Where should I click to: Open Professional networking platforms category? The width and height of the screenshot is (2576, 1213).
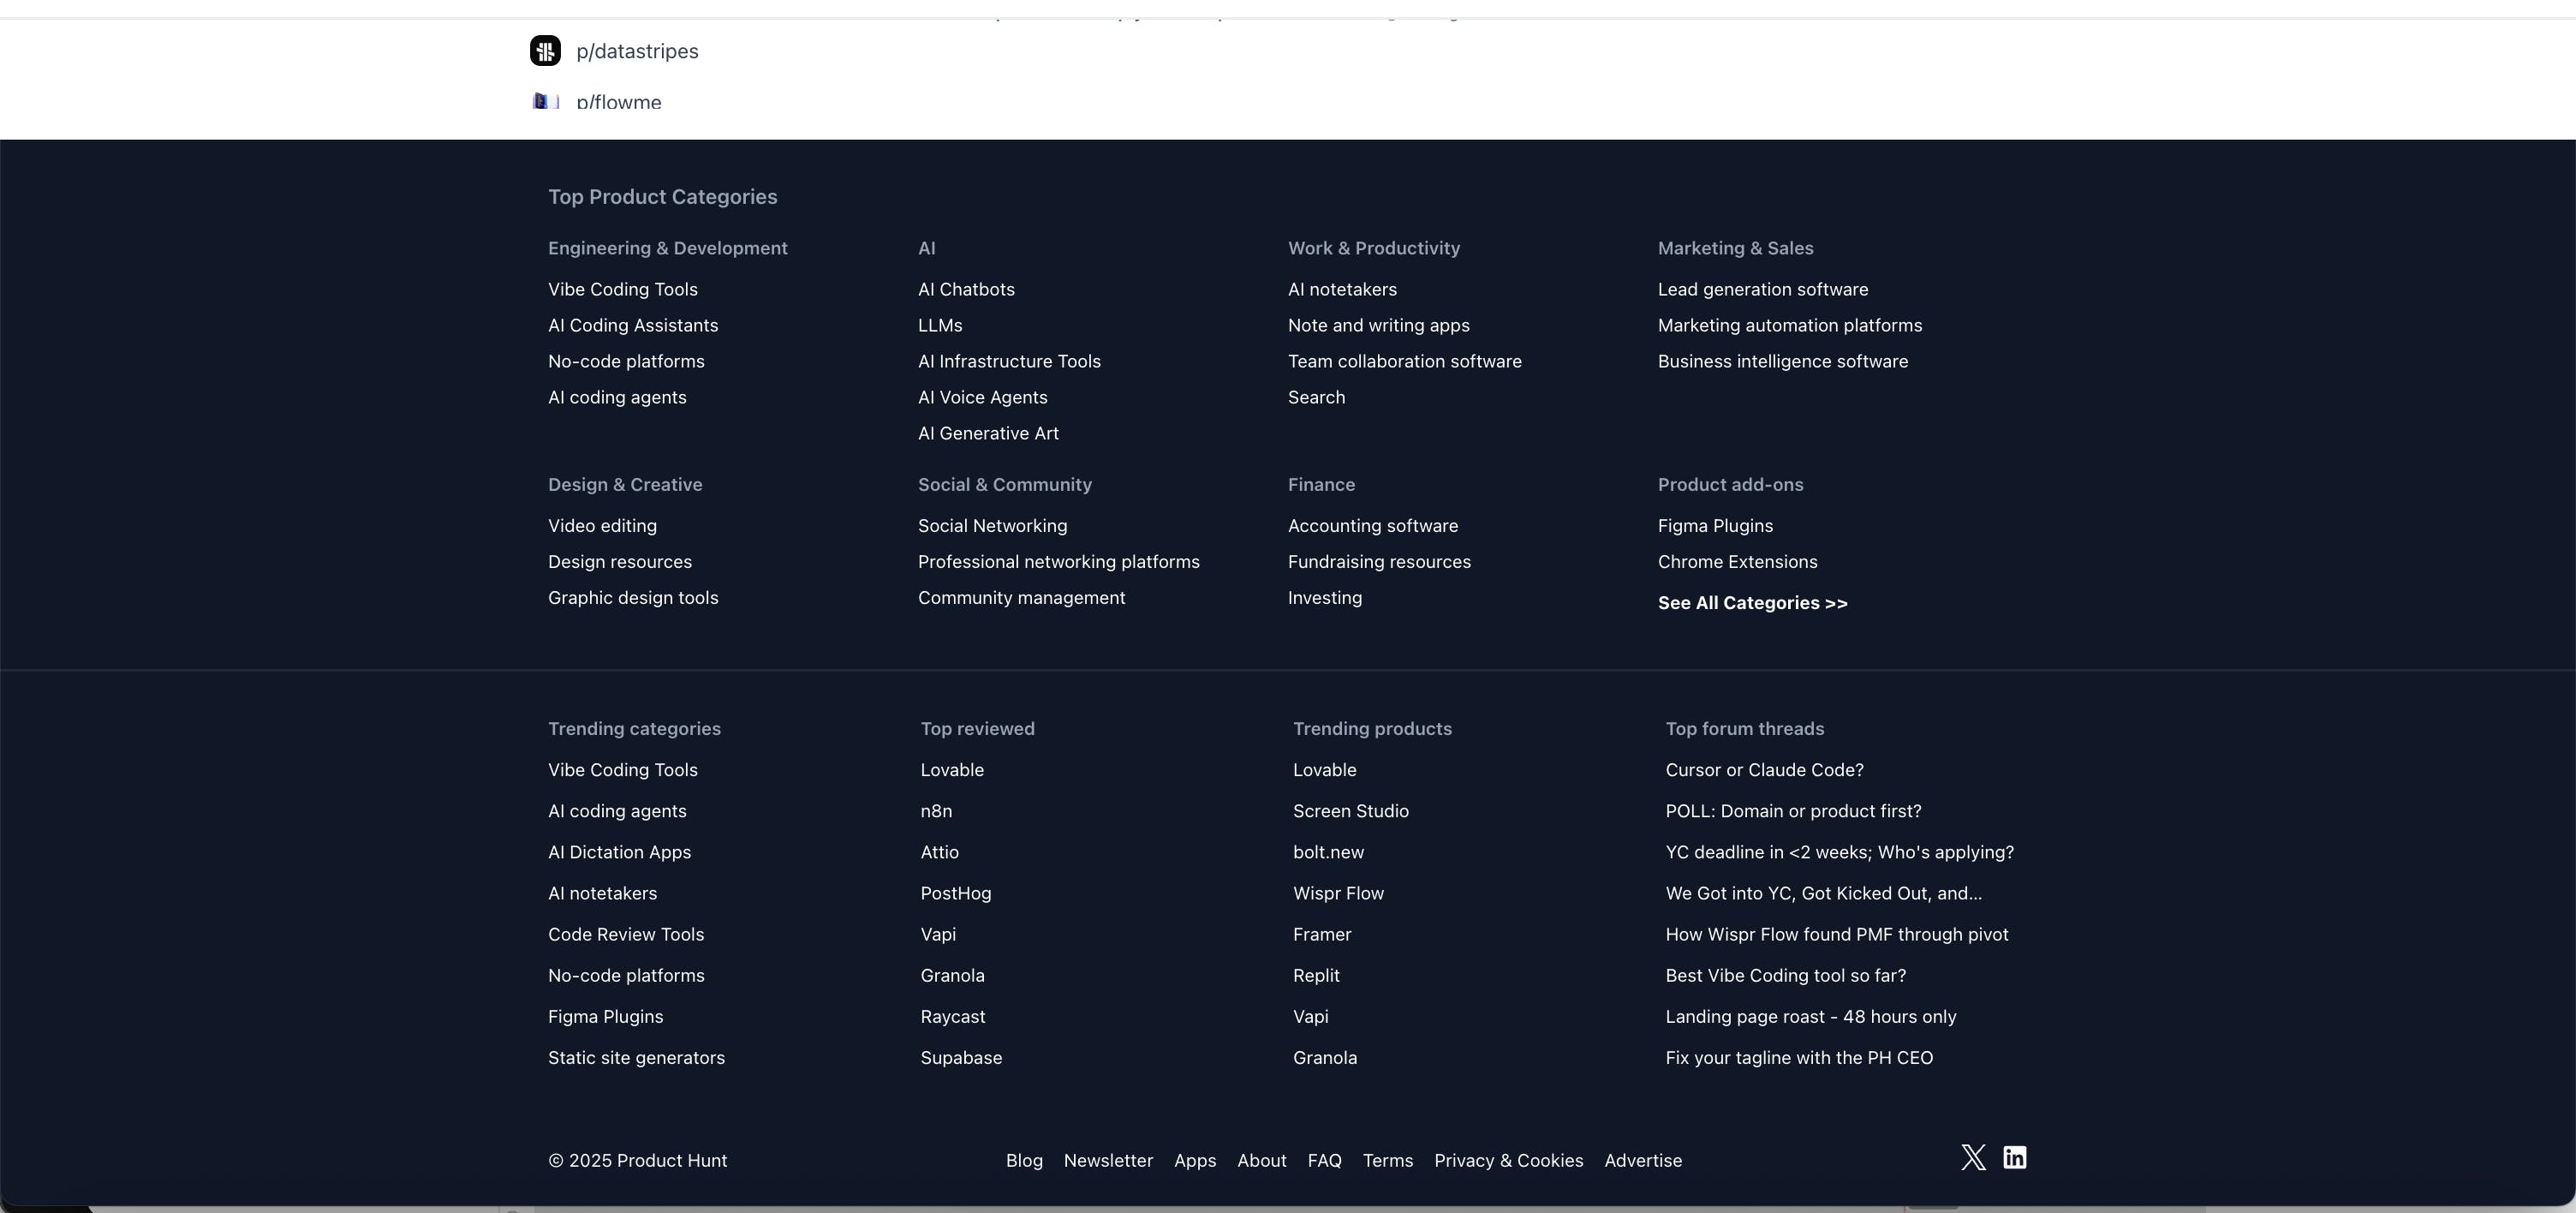pos(1059,561)
